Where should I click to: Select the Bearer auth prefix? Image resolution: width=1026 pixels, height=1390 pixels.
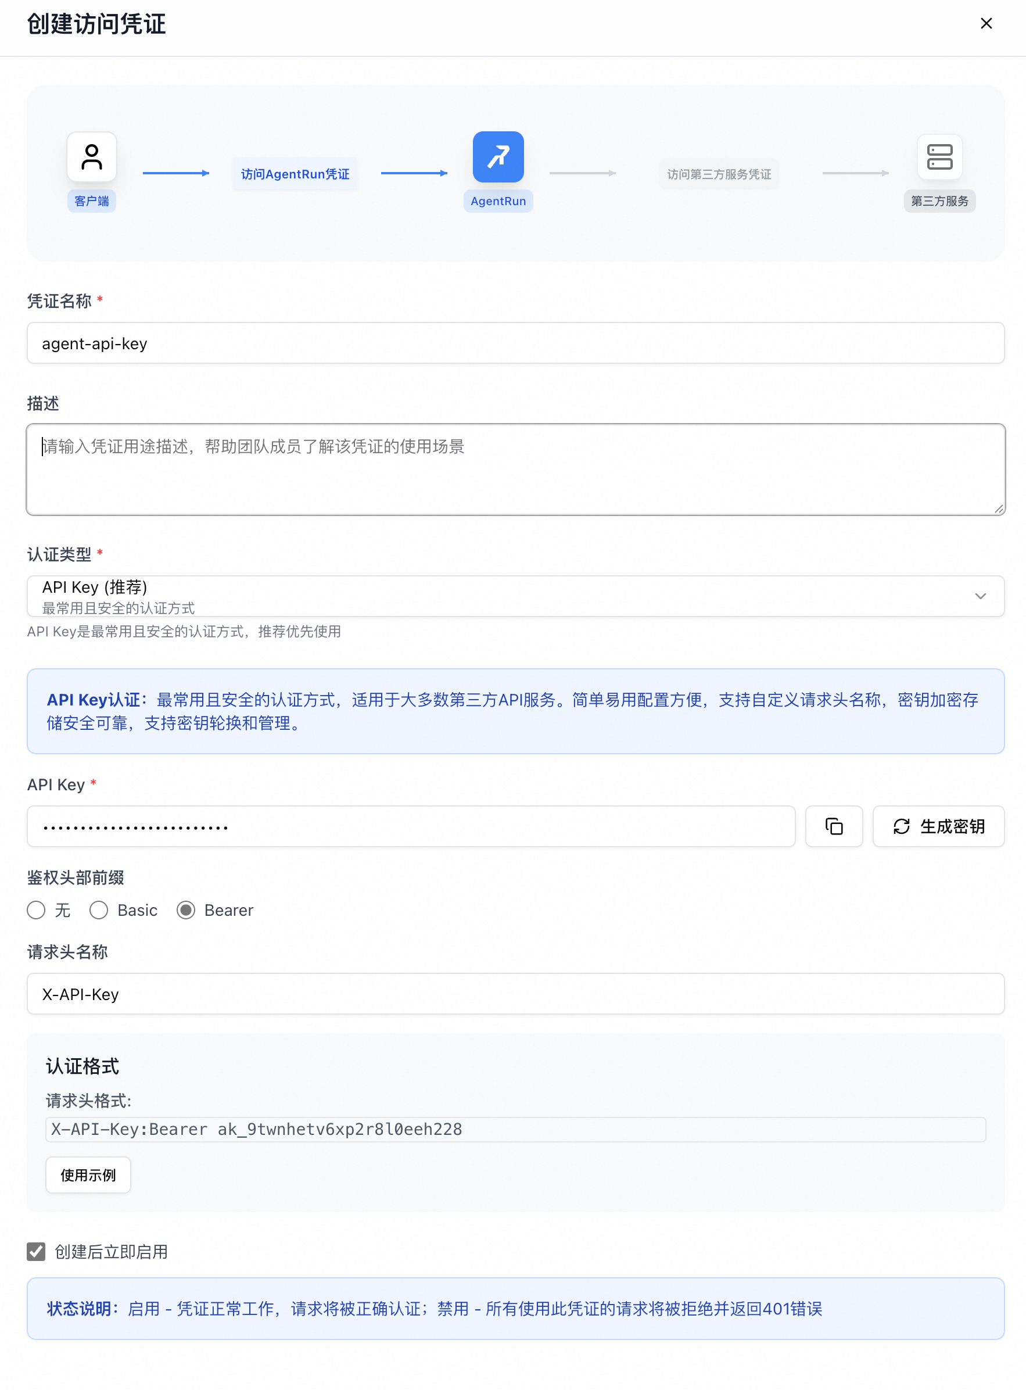(x=186, y=910)
